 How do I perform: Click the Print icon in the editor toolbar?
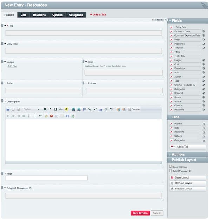point(101,109)
